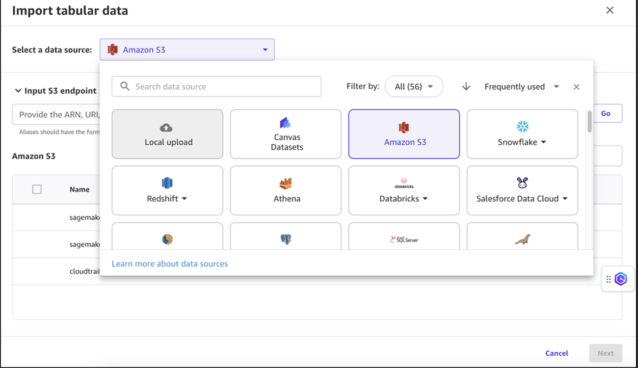Click the Go button
The height and width of the screenshot is (368, 638).
click(x=606, y=113)
